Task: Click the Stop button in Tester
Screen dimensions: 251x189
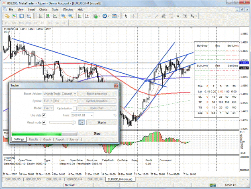Action: point(97,134)
